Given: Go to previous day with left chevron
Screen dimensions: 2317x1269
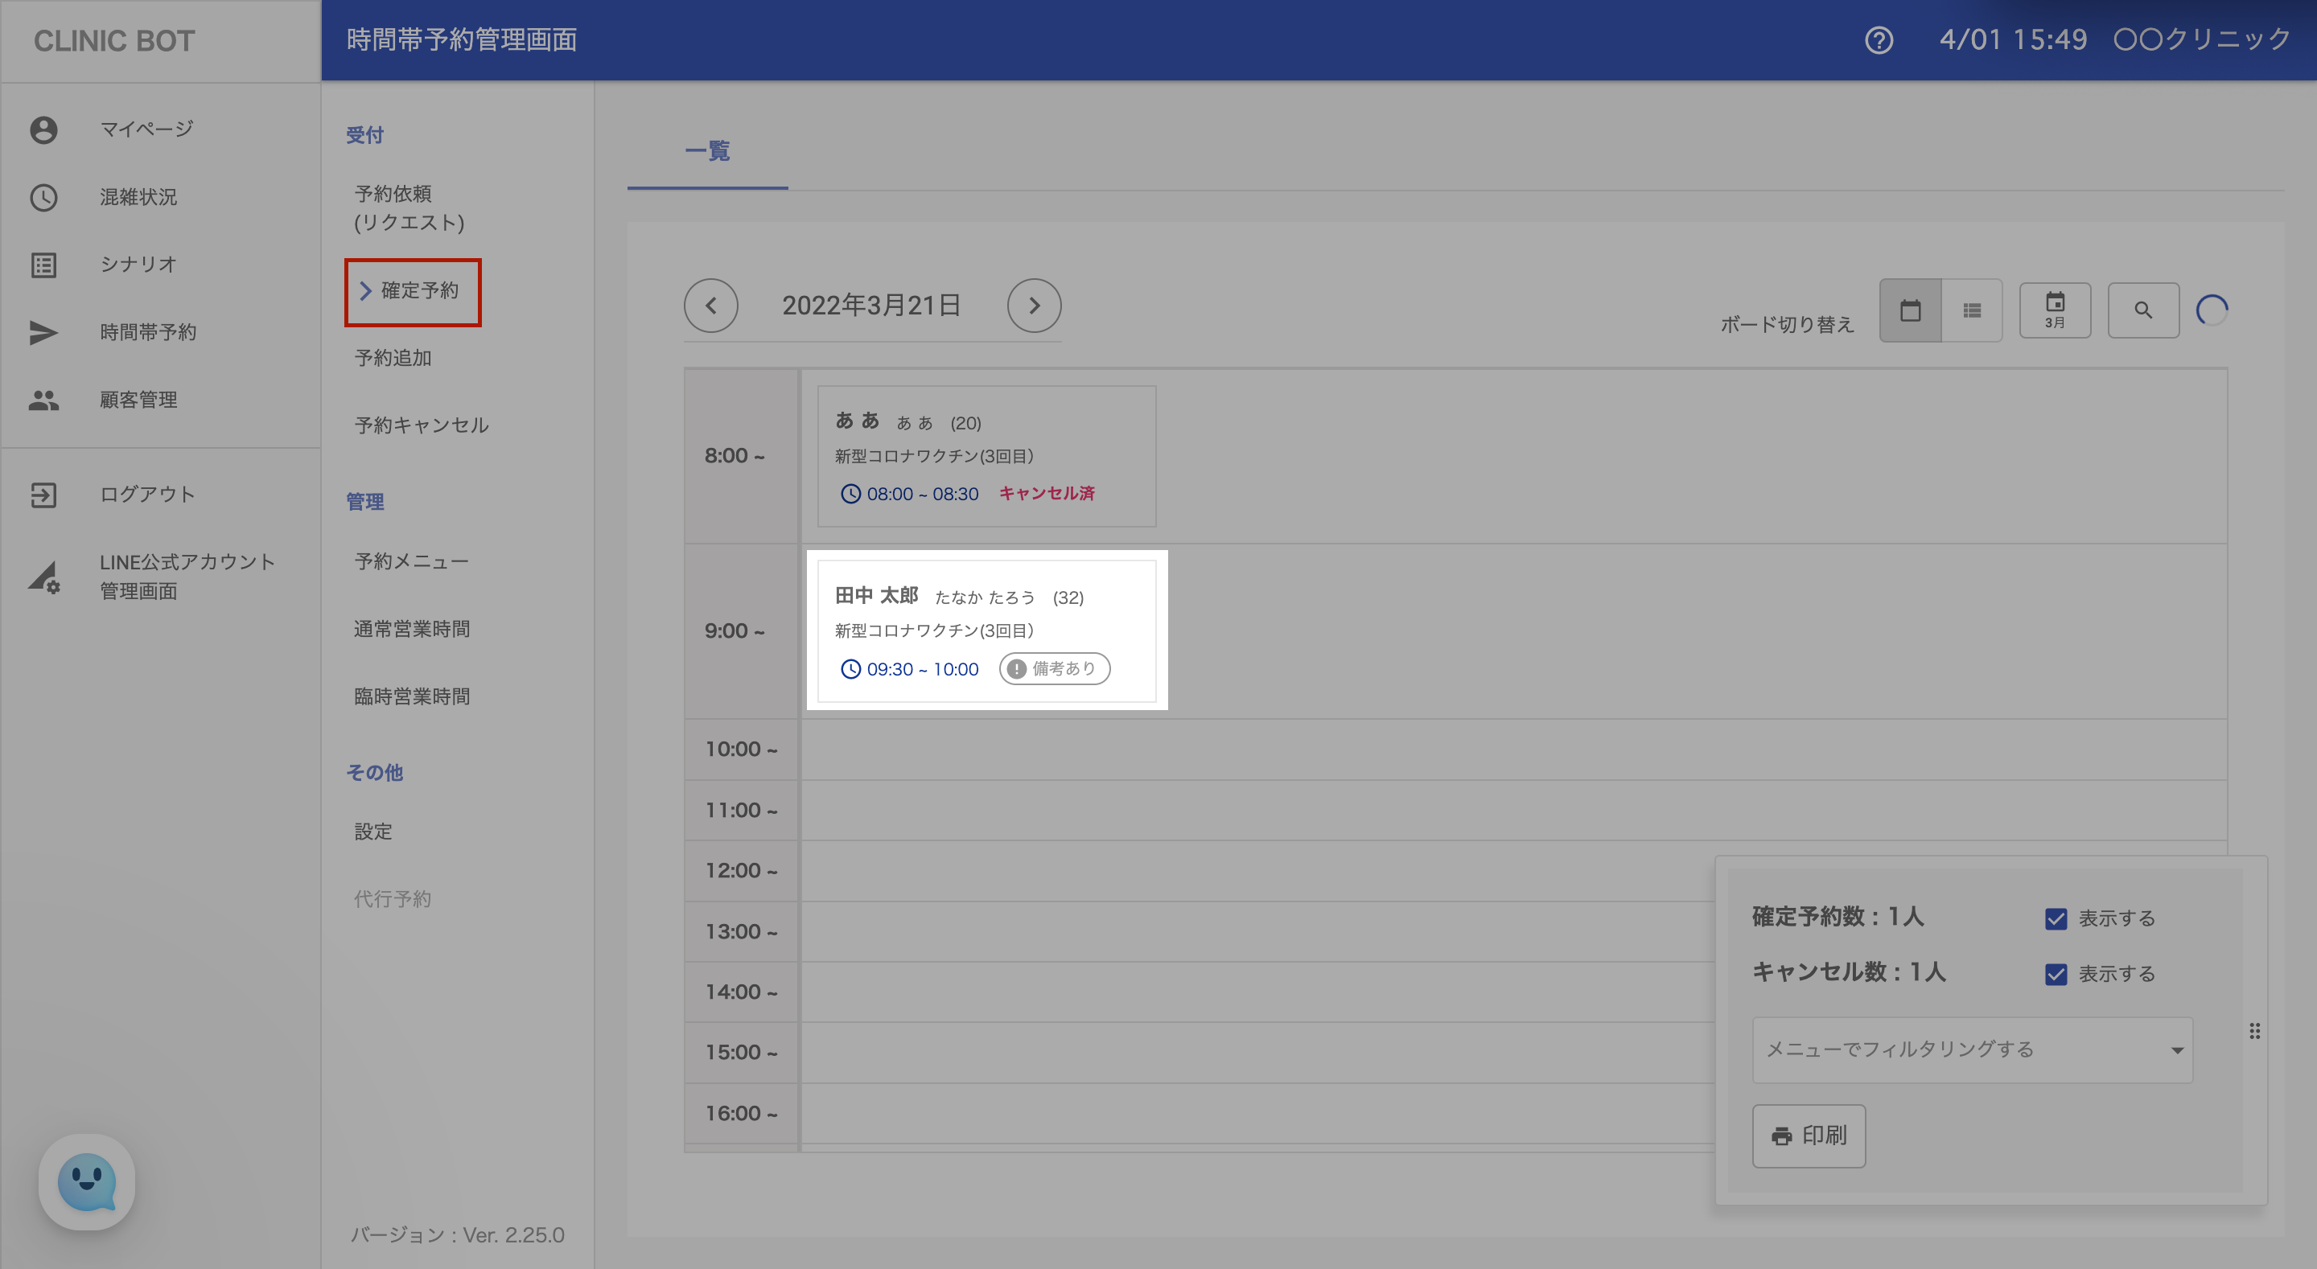Looking at the screenshot, I should point(710,306).
